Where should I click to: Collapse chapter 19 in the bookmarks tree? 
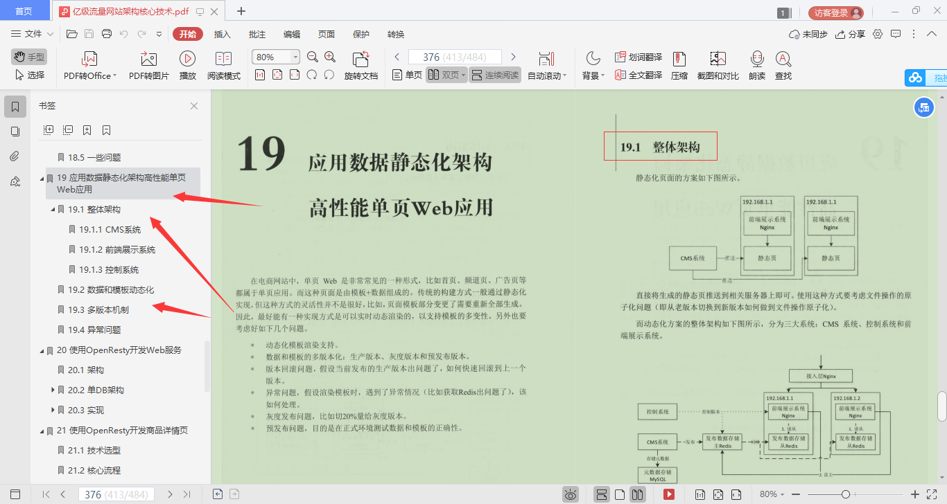pos(42,178)
